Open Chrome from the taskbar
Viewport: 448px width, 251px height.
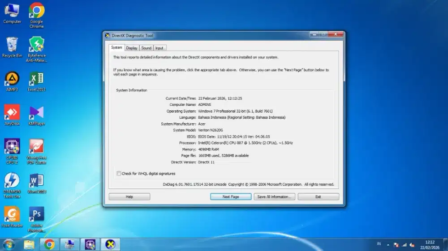coord(49,244)
